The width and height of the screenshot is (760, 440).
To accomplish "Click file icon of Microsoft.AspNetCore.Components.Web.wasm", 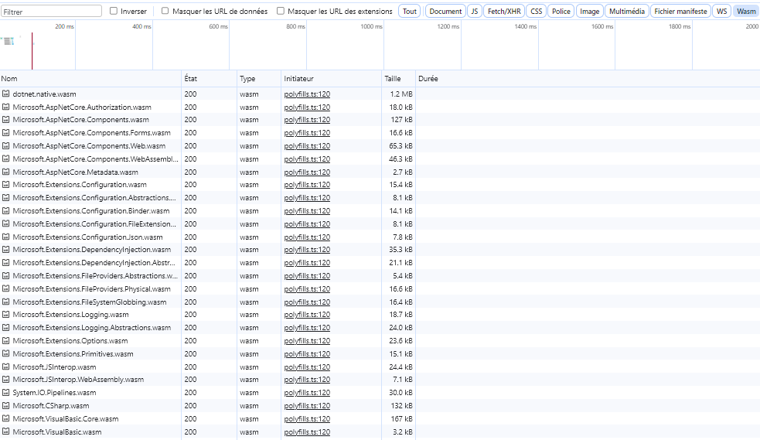I will pyautogui.click(x=6, y=145).
